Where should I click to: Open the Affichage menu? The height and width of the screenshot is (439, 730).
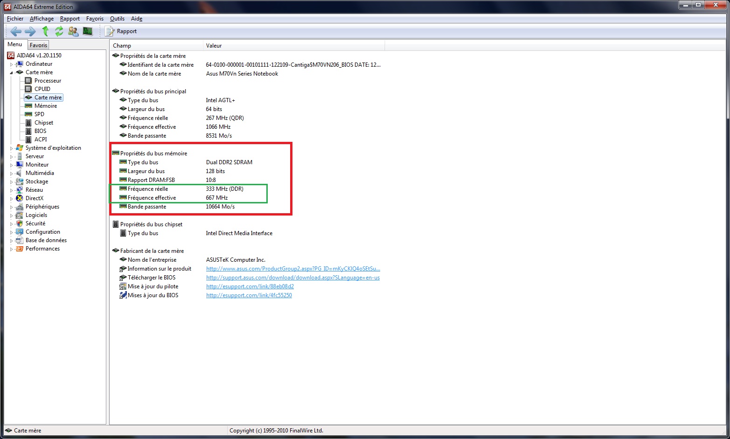coord(42,19)
